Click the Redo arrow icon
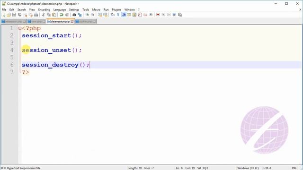 pyautogui.click(x=67, y=15)
